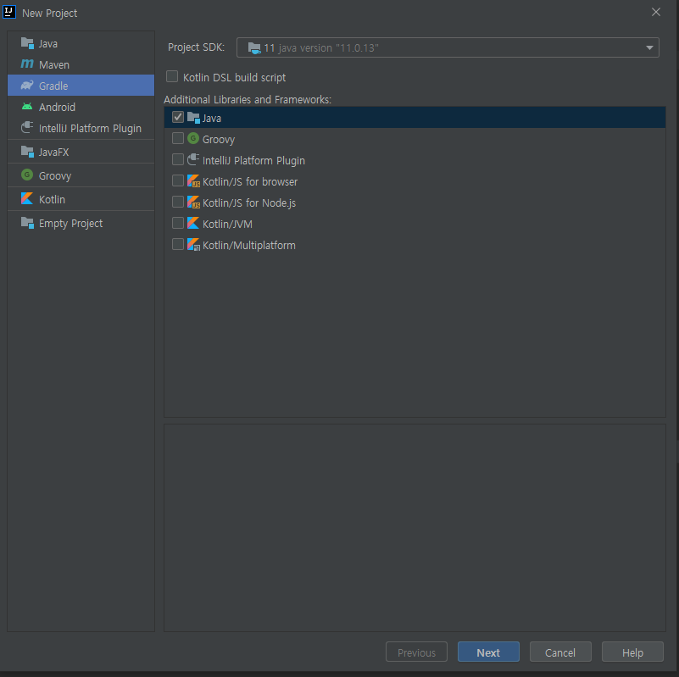Click the 'Kotlin' label in the sidebar

click(x=52, y=200)
